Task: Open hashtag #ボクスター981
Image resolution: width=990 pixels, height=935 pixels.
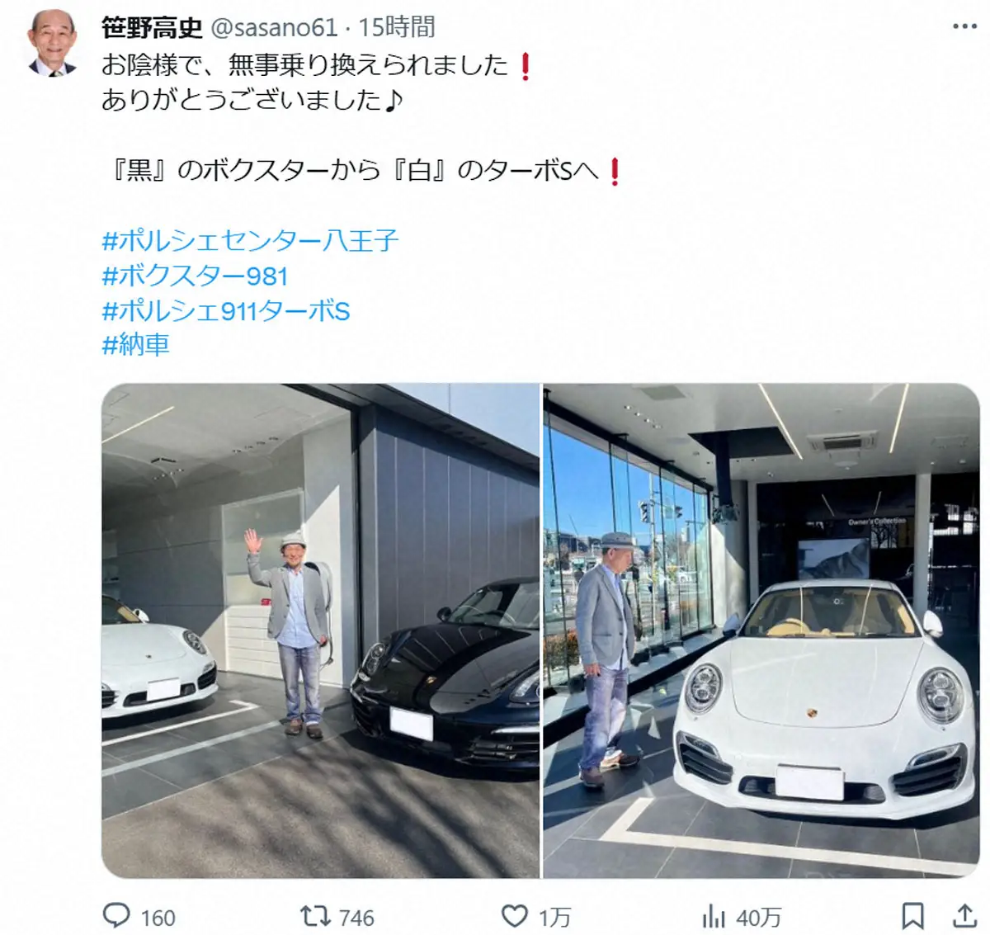Action: click(x=195, y=276)
